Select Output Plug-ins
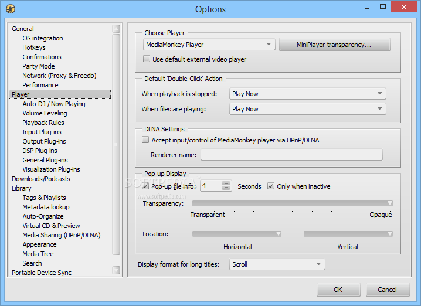 click(x=45, y=141)
